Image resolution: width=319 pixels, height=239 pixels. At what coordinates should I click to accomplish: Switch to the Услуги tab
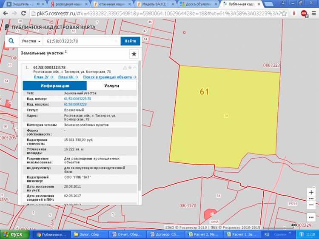pyautogui.click(x=111, y=85)
